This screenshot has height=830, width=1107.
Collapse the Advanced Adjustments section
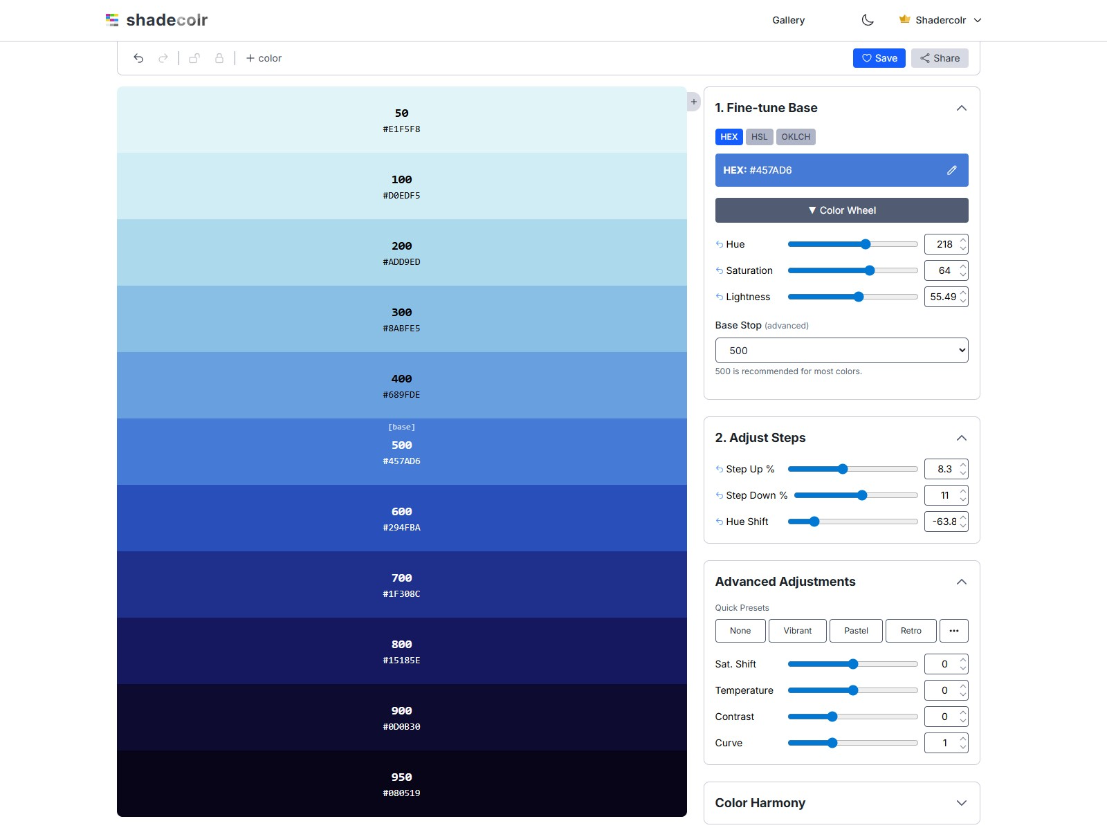[x=962, y=582]
